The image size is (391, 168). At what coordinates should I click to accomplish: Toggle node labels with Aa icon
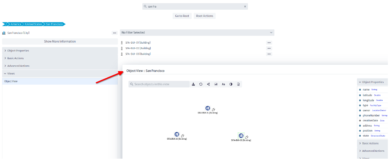[223, 84]
